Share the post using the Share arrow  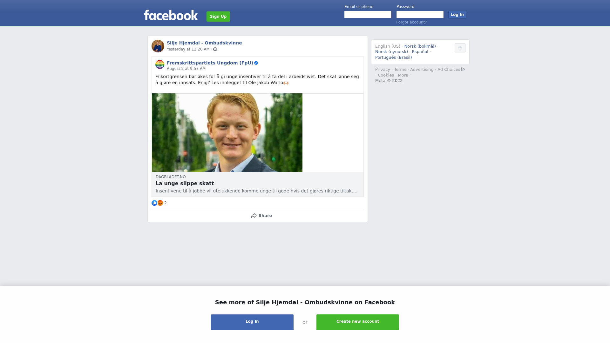click(x=261, y=216)
